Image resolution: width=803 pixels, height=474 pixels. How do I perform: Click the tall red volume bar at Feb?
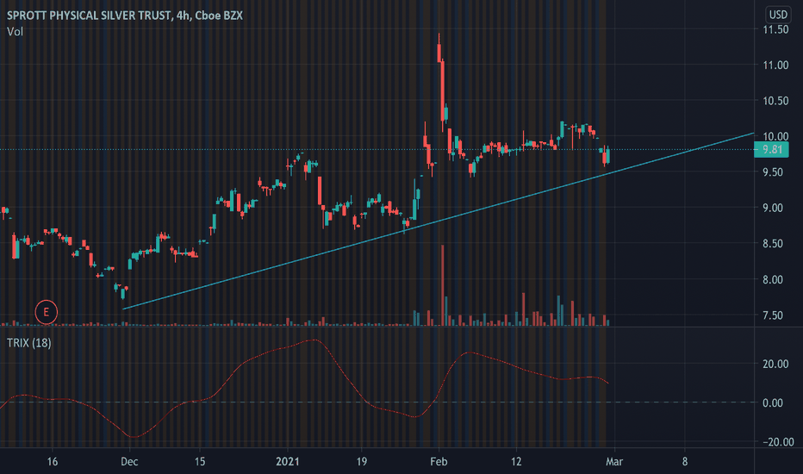pyautogui.click(x=443, y=285)
